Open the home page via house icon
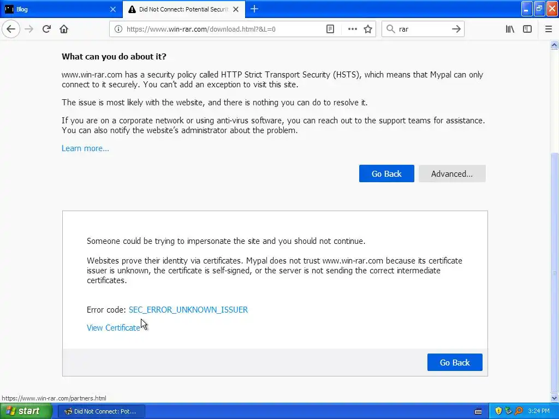The height and width of the screenshot is (419, 559). pos(64,29)
